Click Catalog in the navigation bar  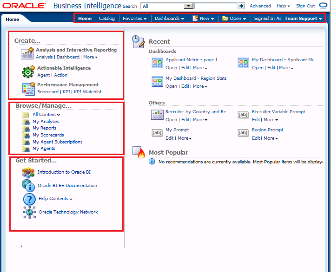[107, 19]
